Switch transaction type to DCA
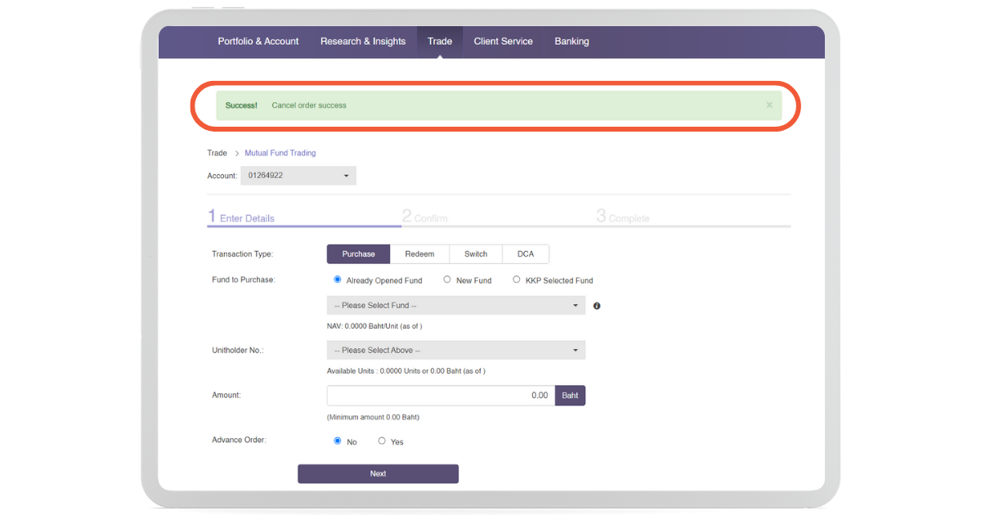The width and height of the screenshot is (981, 515). tap(526, 254)
